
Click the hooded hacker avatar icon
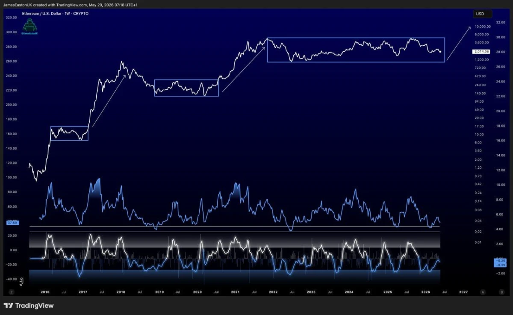tap(29, 26)
